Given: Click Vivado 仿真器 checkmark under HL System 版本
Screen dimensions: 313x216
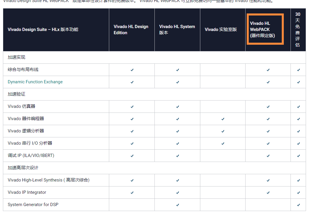Looking at the screenshot, I should tap(178, 107).
